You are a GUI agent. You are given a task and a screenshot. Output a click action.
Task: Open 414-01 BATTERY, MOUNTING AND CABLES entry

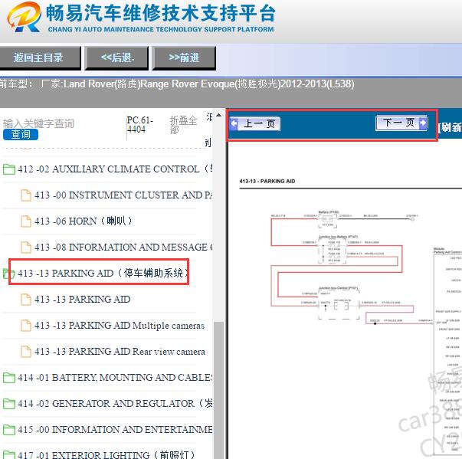pos(115,378)
